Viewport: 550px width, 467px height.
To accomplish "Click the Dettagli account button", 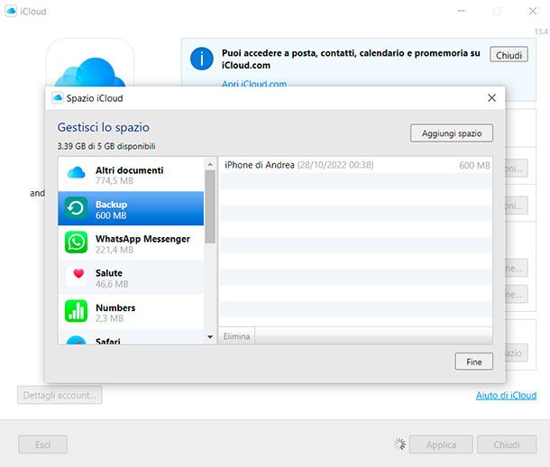I will (x=60, y=395).
